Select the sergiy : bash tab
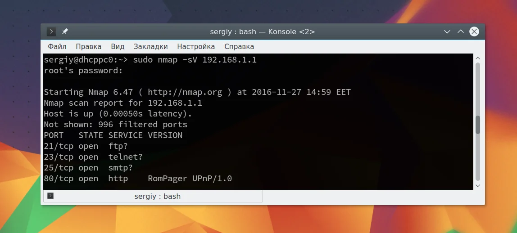Viewport: 517px width, 233px height. click(153, 196)
